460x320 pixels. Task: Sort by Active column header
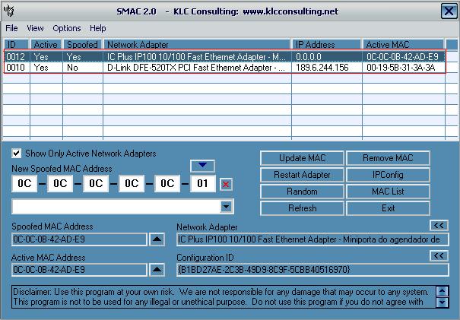click(46, 45)
